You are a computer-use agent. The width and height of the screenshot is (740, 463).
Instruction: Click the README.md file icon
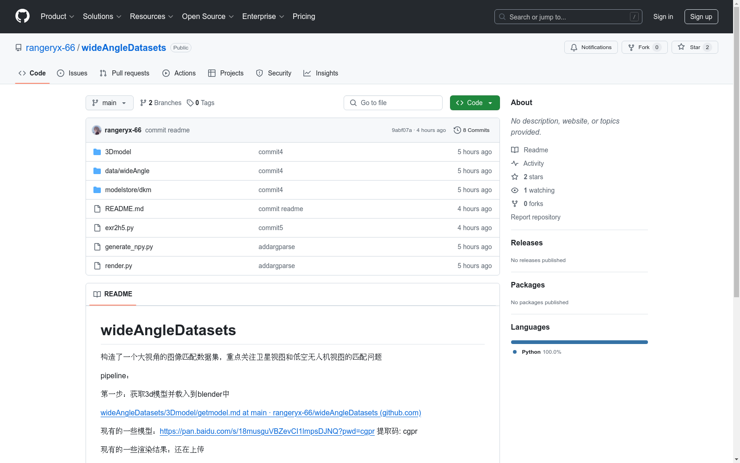[x=97, y=209]
